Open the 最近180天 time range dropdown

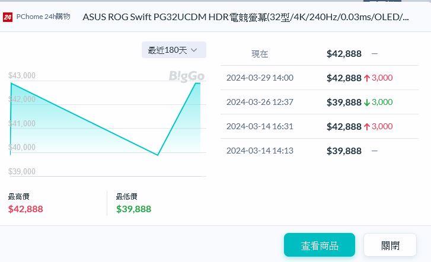[174, 50]
